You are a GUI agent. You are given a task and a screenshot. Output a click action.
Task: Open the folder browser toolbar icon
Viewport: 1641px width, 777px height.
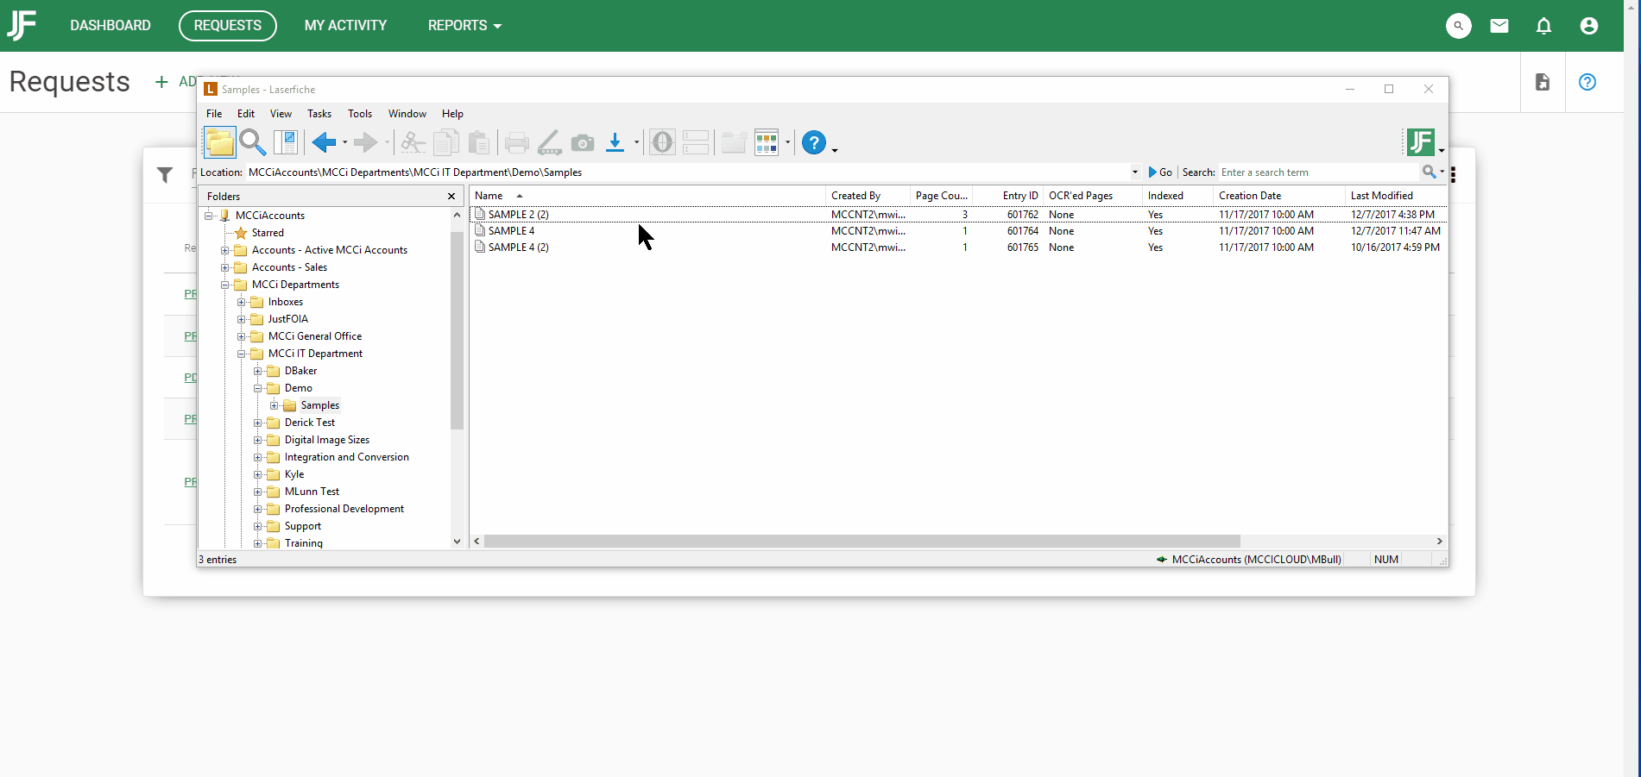(x=219, y=142)
